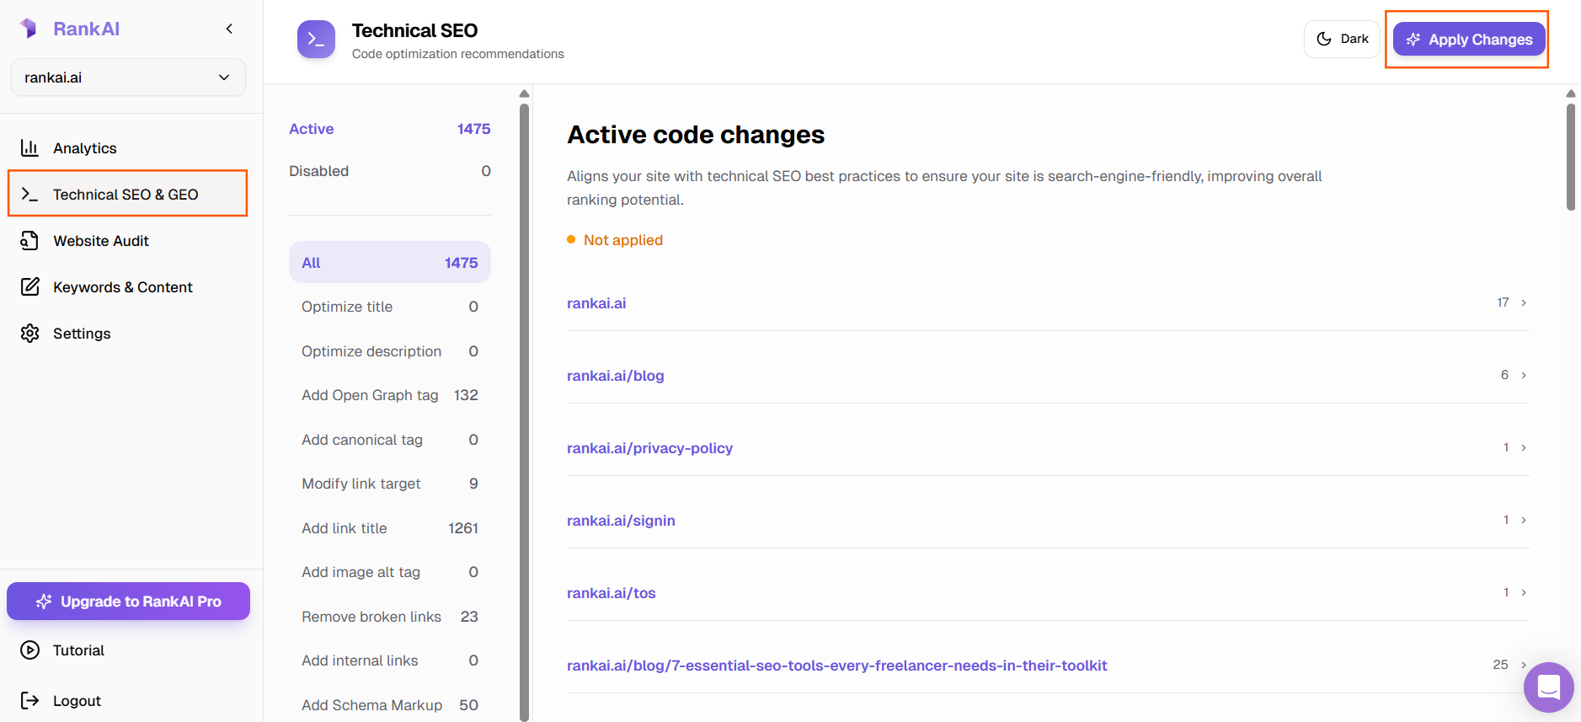Filter by Add Open Graph tag
Screen dimensions: 1581x722
point(389,395)
